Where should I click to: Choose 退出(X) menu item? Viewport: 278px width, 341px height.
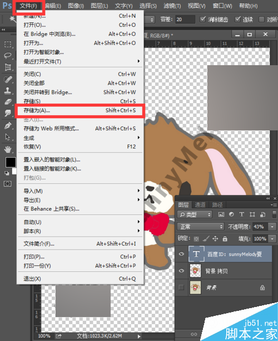pyautogui.click(x=80, y=279)
